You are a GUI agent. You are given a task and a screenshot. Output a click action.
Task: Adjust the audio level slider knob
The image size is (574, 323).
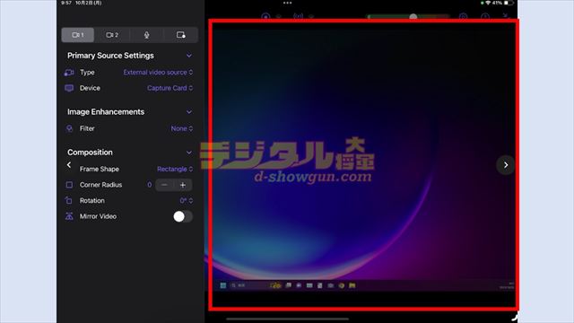(413, 16)
